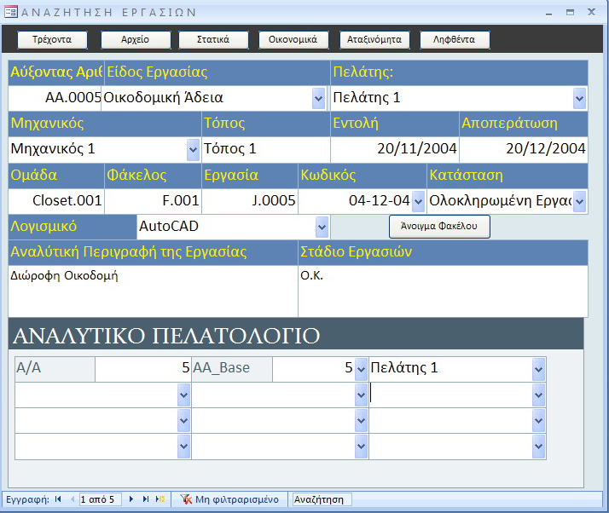Show the Οικονομικά section
Viewport: 609px width, 513px height.
pos(293,40)
